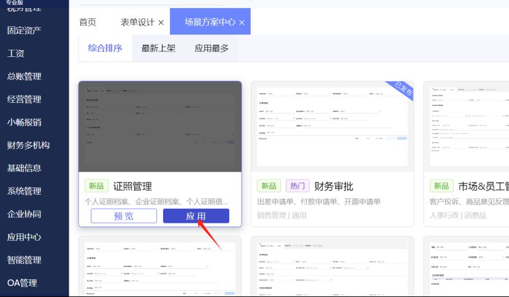Click the 财务审批 card title
Screen dimensions: 509x297
point(334,186)
